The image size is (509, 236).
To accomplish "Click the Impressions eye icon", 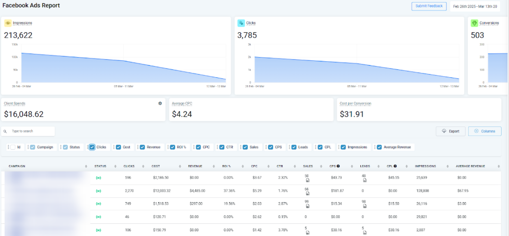I will pos(8,23).
